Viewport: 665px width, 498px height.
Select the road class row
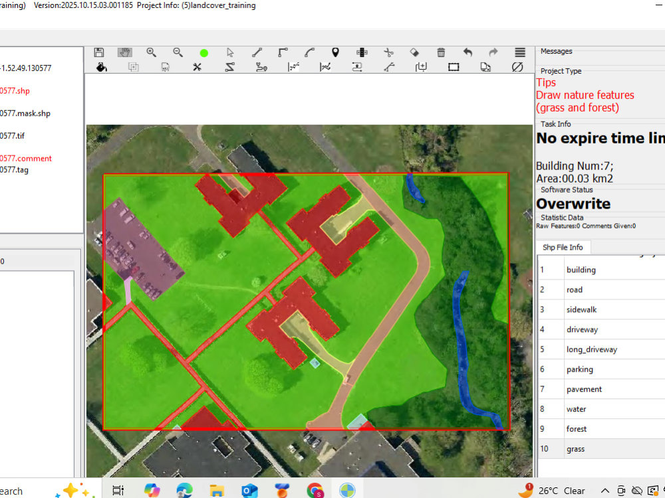tap(601, 290)
